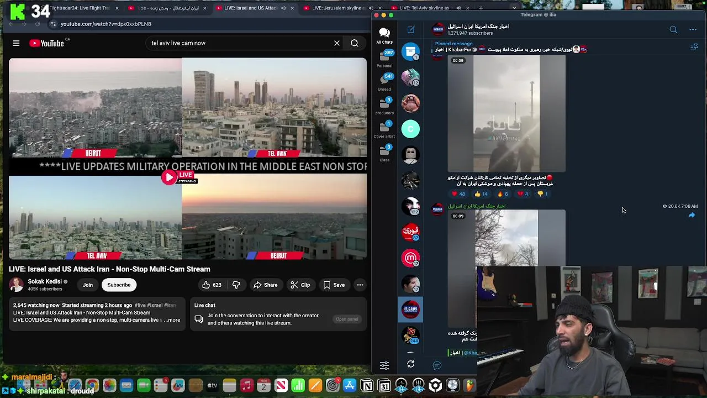The width and height of the screenshot is (707, 398).
Task: Mute audio on the Israel and US Attack tab
Action: pyautogui.click(x=283, y=8)
